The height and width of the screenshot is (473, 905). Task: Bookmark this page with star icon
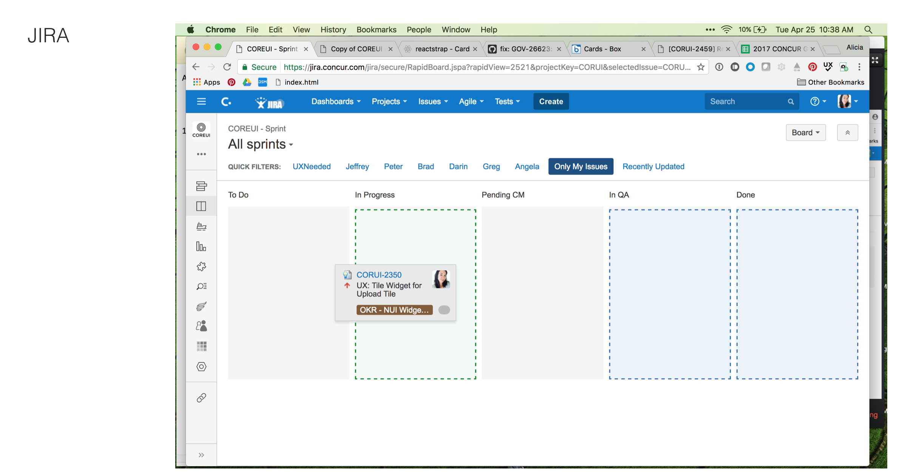click(701, 67)
